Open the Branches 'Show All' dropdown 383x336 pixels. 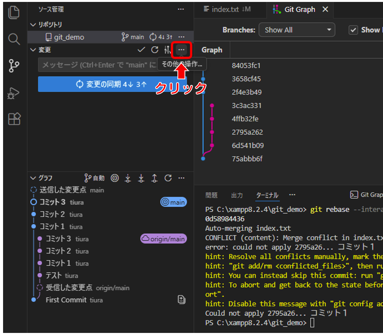pos(297,30)
